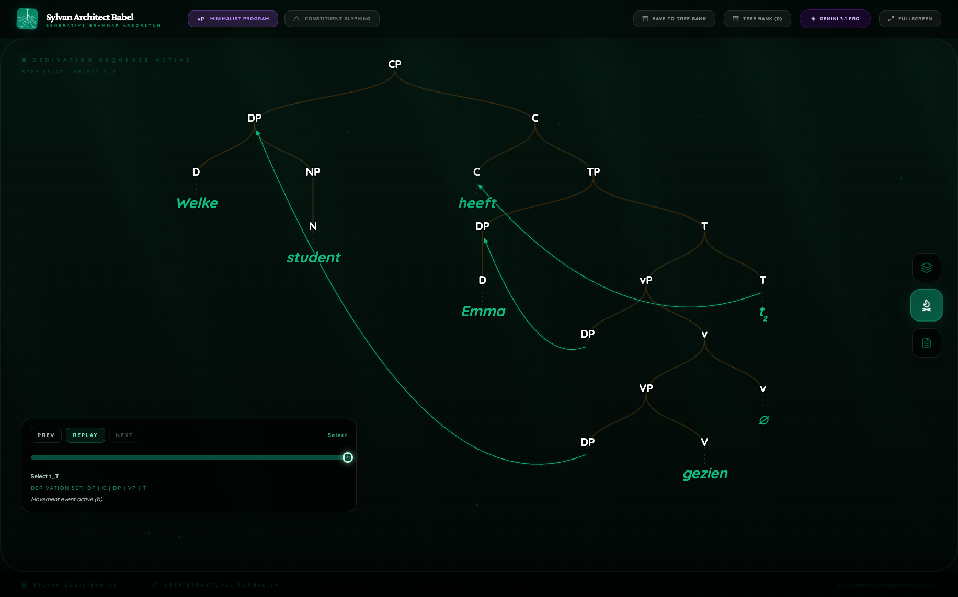Image resolution: width=958 pixels, height=597 pixels.
Task: Click the word 'Welke' leaf
Action: click(x=197, y=203)
